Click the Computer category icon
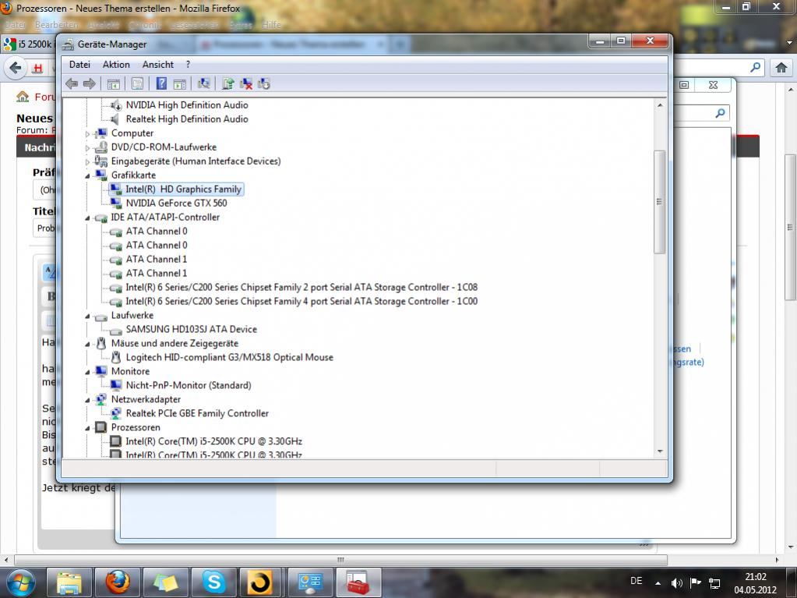The width and height of the screenshot is (797, 598). click(x=101, y=133)
